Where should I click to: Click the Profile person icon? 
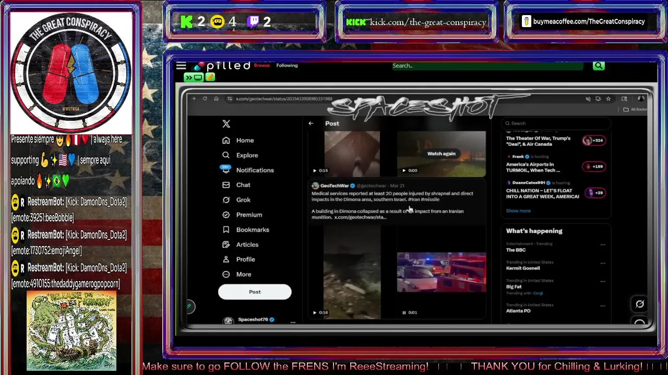point(226,259)
